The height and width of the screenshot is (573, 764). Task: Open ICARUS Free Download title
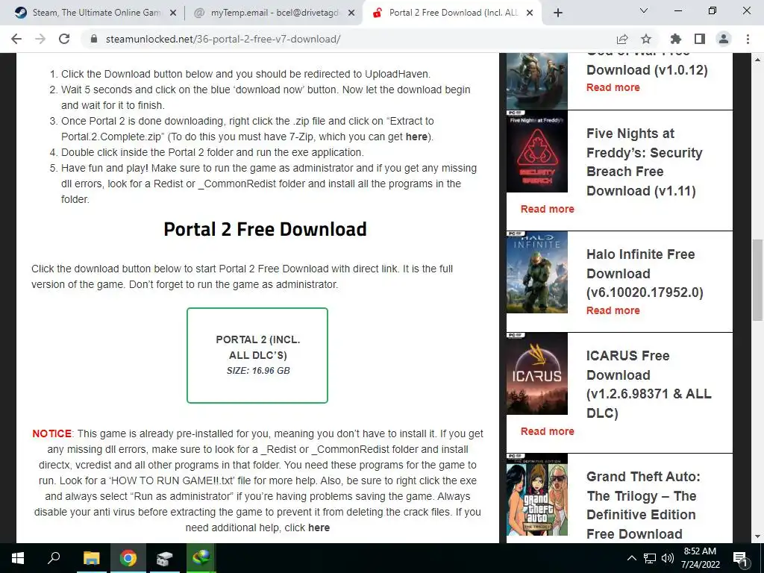(648, 384)
